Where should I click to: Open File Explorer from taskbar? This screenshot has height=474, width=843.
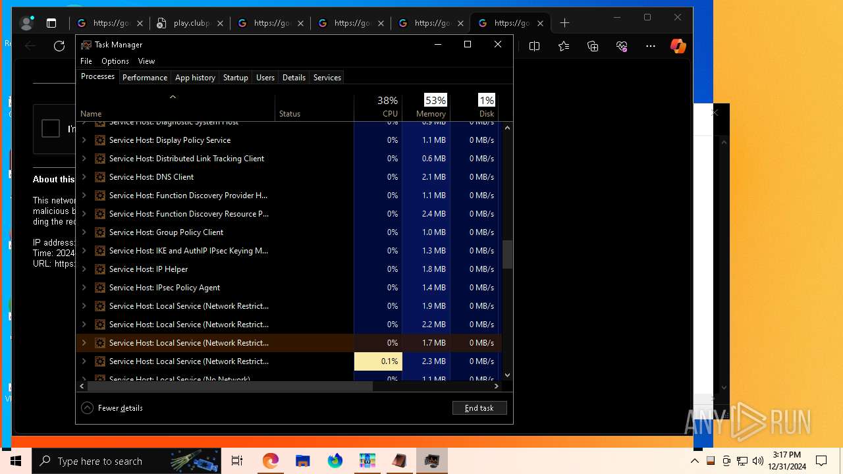(302, 461)
